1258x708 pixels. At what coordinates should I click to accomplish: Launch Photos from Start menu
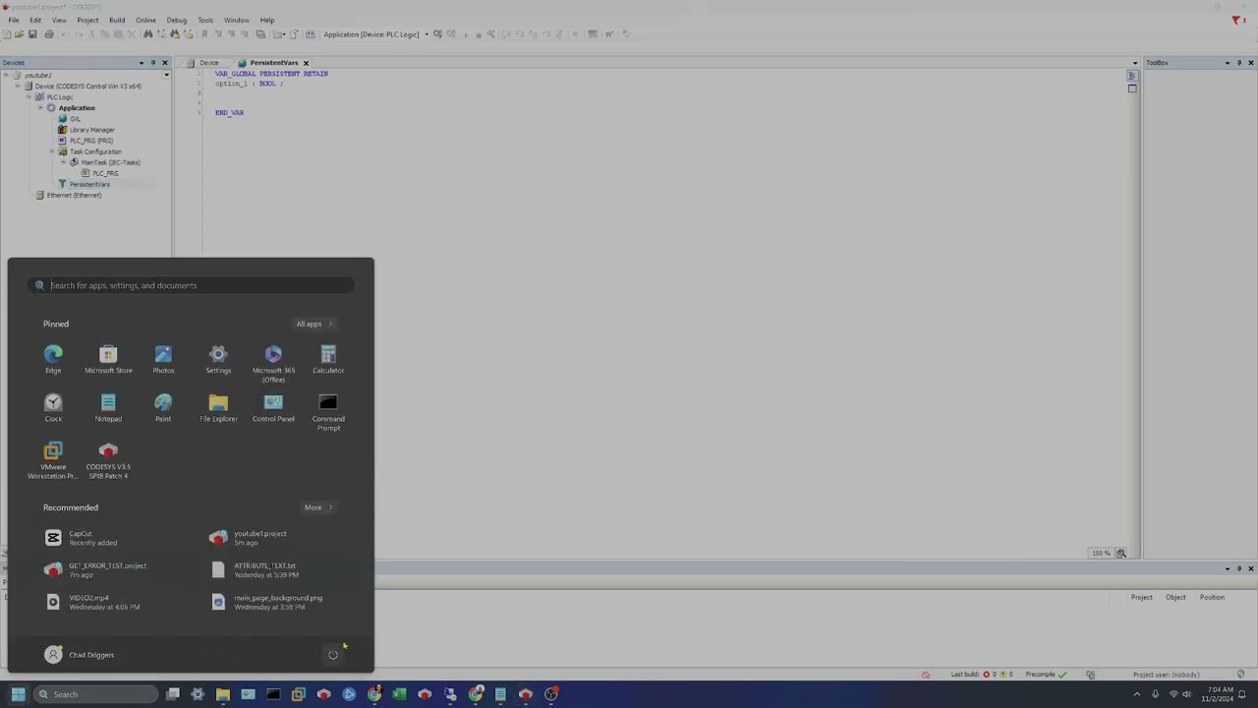click(x=163, y=359)
